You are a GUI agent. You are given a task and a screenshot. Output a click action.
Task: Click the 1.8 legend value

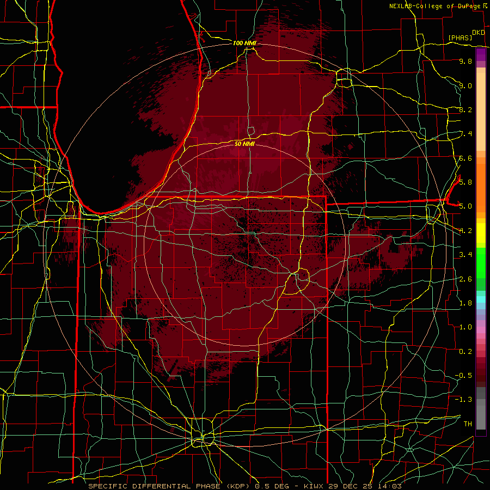[465, 303]
